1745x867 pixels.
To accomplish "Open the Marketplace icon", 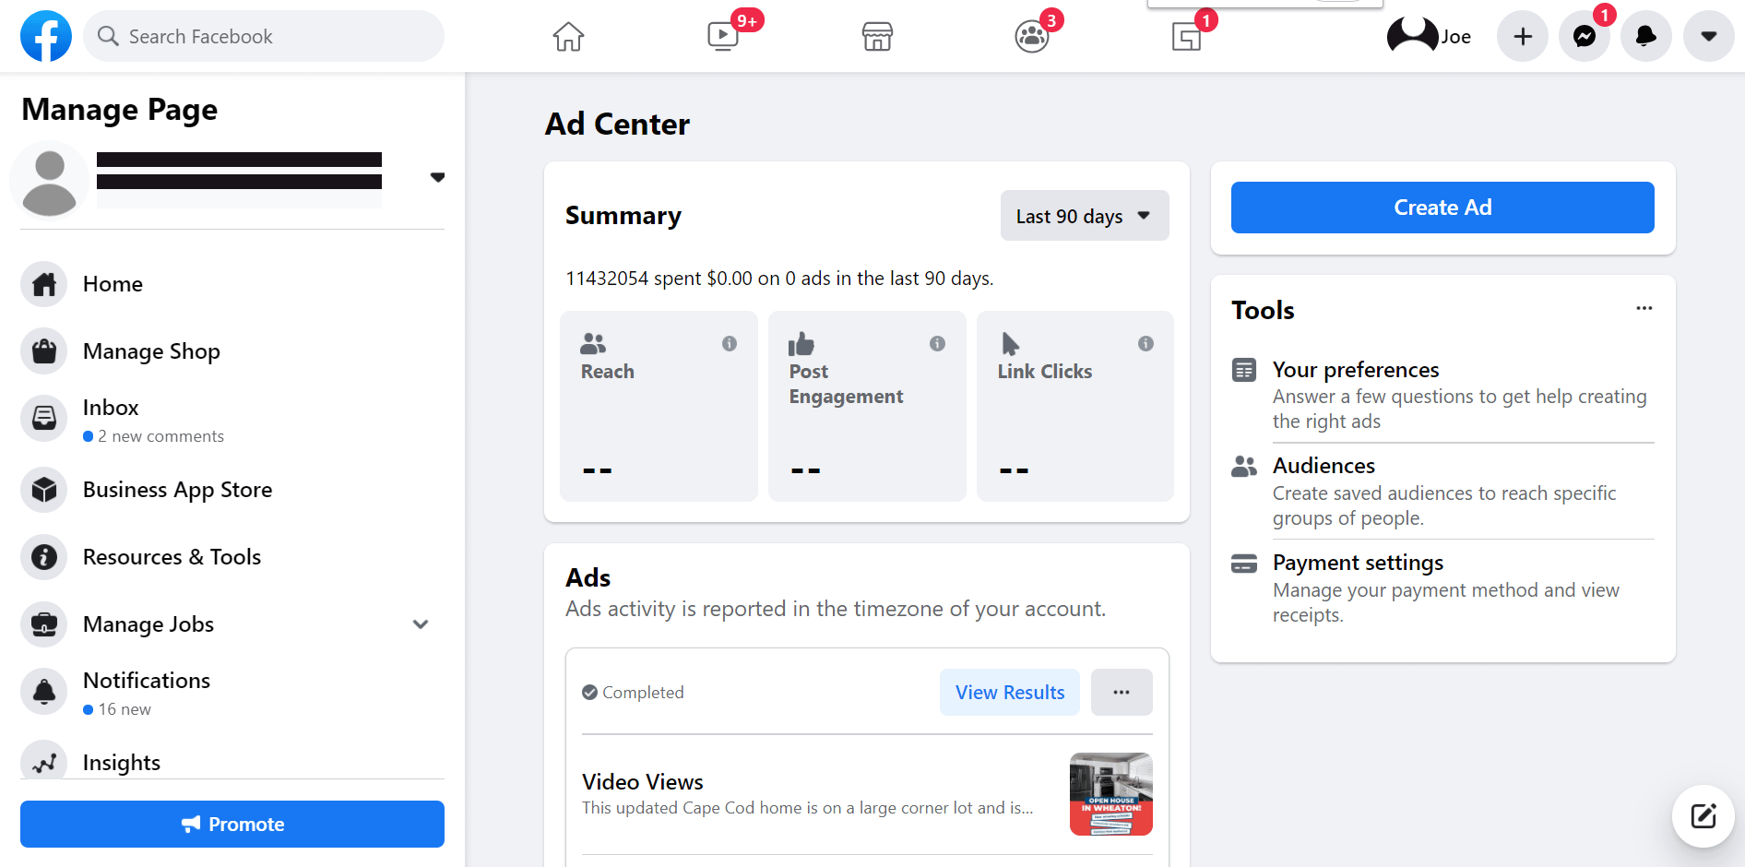I will point(876,36).
